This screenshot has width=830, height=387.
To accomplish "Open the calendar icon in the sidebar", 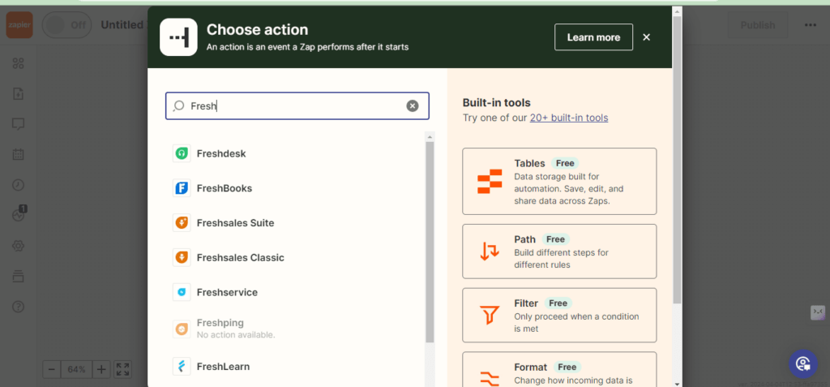I will [19, 154].
